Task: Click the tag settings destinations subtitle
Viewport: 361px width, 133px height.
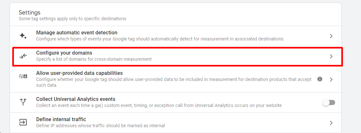Action: (73, 19)
